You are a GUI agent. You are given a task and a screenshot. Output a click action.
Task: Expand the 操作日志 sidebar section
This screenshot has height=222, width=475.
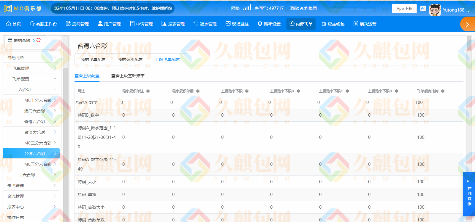[31, 218]
